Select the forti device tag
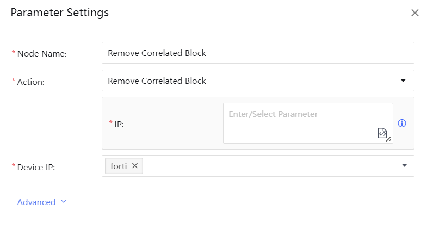 119,166
